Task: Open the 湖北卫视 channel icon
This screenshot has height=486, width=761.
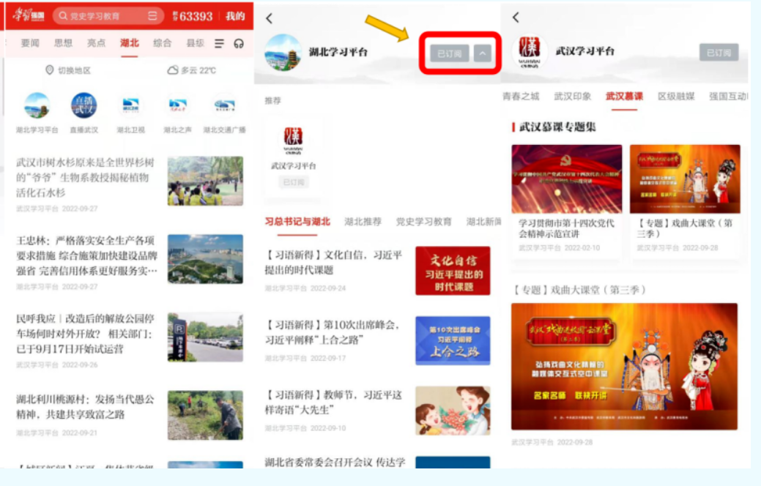Action: 130,106
